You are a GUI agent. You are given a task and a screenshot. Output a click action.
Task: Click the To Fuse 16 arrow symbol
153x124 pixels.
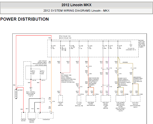(x=131, y=46)
